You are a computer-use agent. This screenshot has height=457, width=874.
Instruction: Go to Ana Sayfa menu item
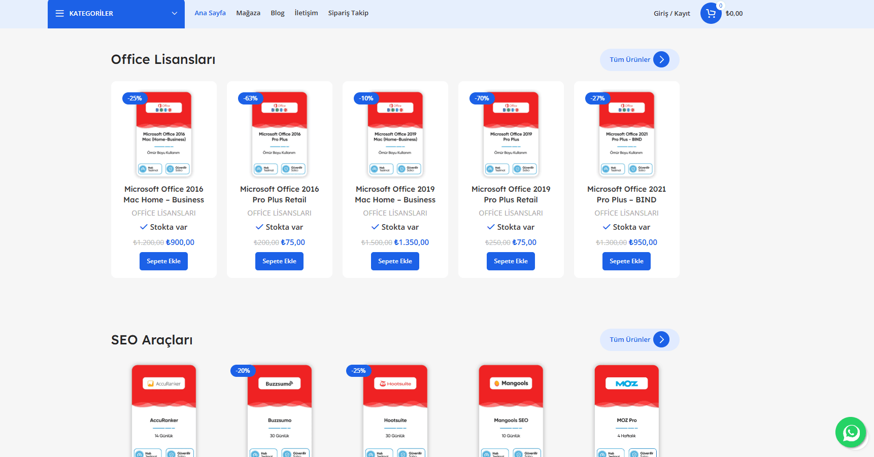[x=210, y=13]
